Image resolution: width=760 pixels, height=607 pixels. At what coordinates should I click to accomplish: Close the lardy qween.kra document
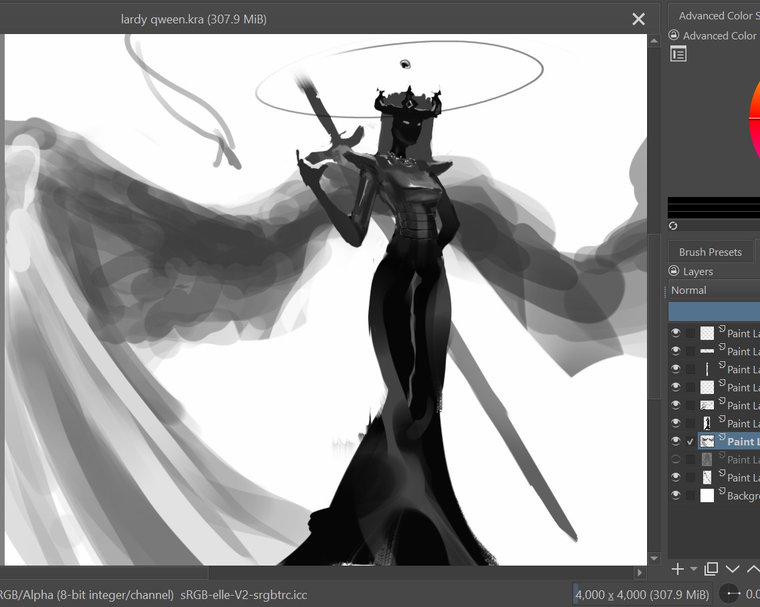pyautogui.click(x=638, y=19)
